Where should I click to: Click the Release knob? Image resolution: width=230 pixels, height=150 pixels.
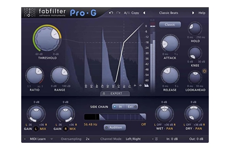[170, 75]
